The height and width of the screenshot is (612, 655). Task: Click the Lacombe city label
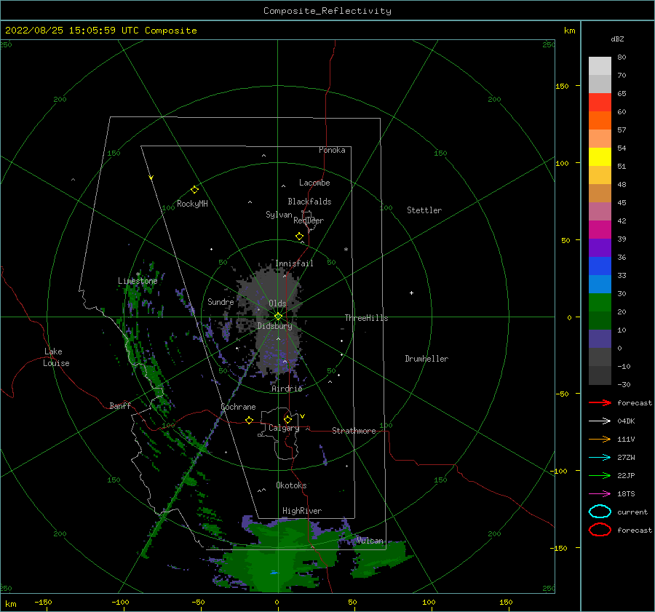[314, 183]
